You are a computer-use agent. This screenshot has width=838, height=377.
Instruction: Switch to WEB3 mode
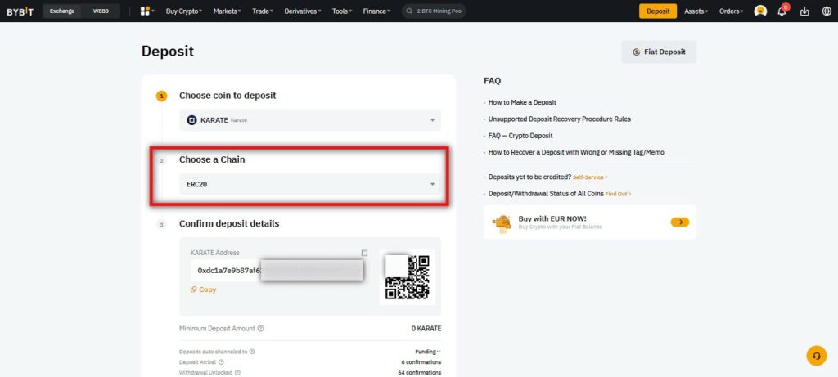pyautogui.click(x=101, y=11)
